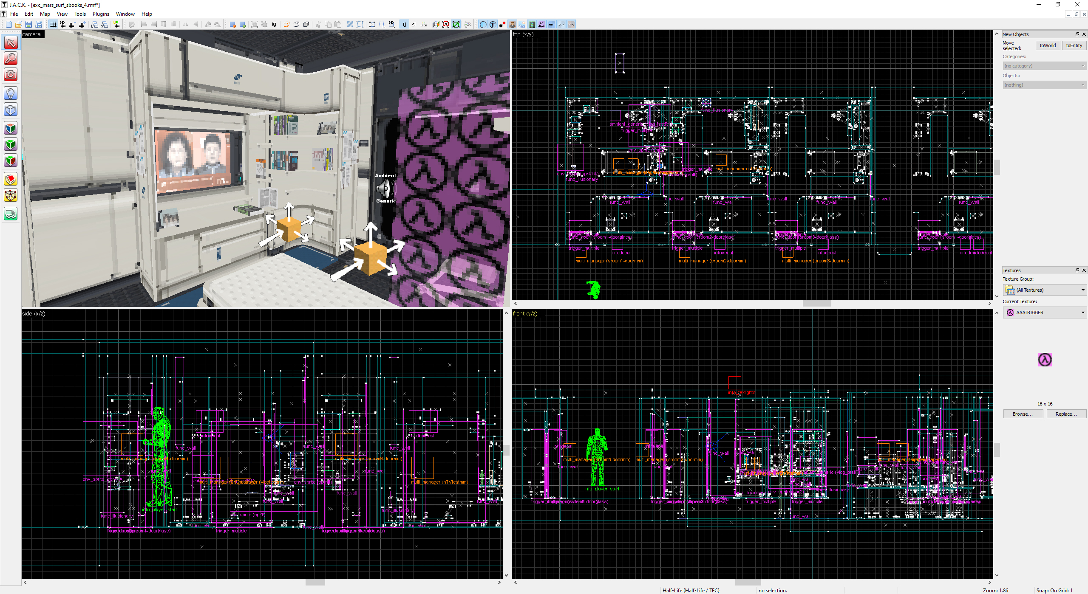This screenshot has height=594, width=1088.
Task: Toggle texture lock (tl) button
Action: (404, 24)
